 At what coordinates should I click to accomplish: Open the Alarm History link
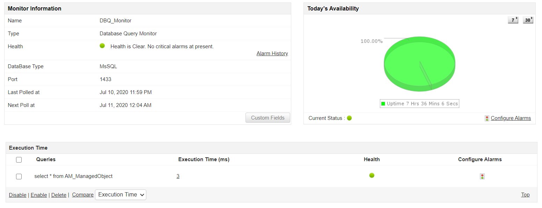click(272, 53)
